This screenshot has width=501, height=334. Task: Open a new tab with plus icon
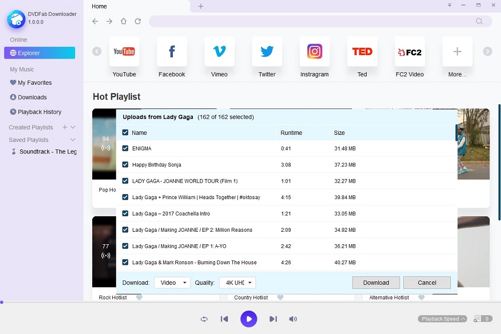(x=201, y=6)
